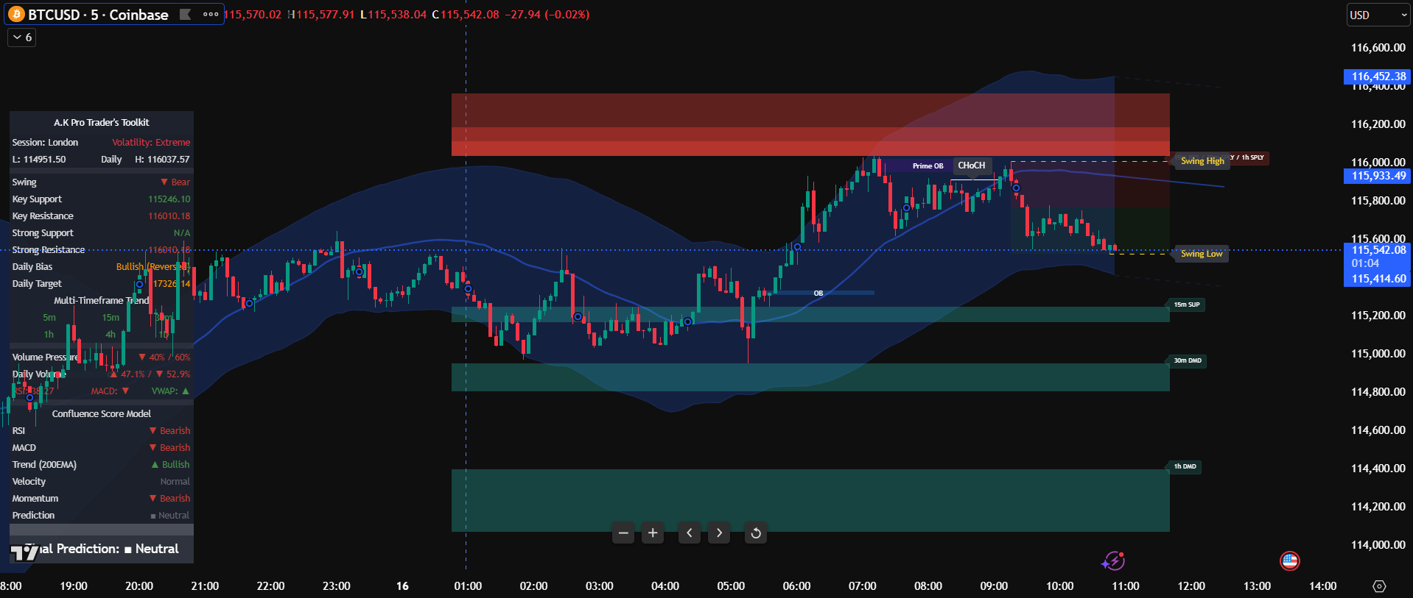Open the purple lightning latest-updates icon
The height and width of the screenshot is (598, 1413).
1112,561
